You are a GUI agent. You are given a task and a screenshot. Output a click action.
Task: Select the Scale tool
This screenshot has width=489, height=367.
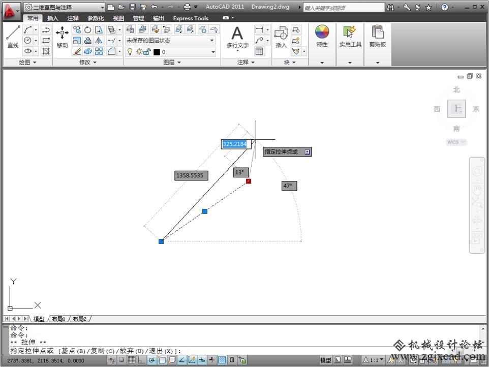[x=77, y=41]
